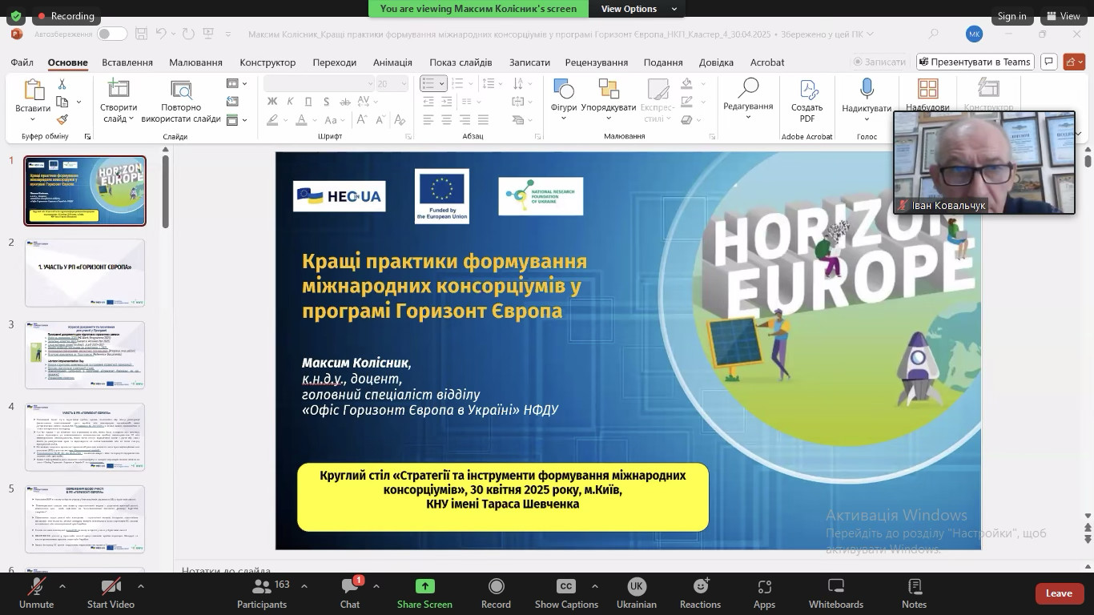The width and height of the screenshot is (1094, 615).
Task: Expand Створити слайд dropdown arrow
Action: point(131,119)
